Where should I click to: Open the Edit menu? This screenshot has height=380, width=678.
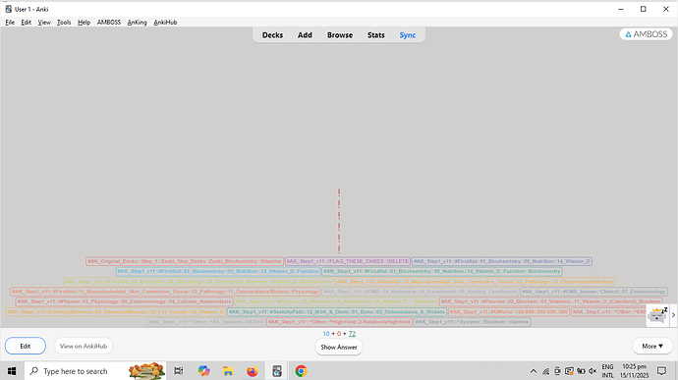tap(26, 22)
